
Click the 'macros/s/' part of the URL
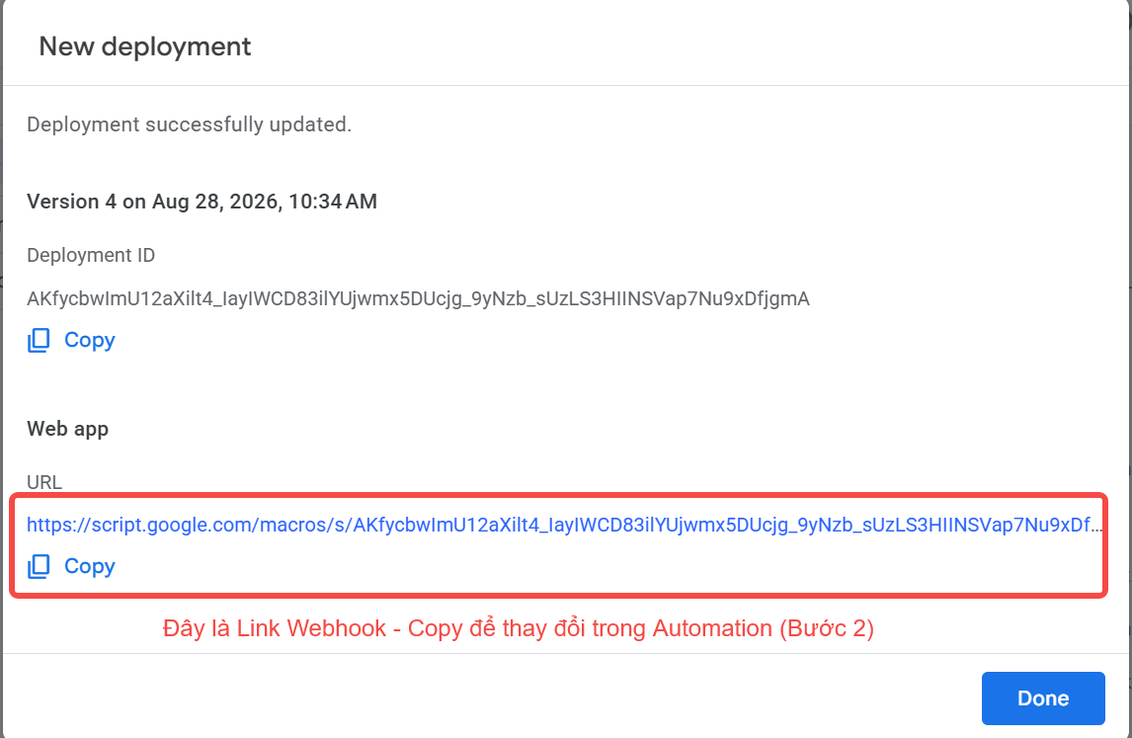point(306,525)
